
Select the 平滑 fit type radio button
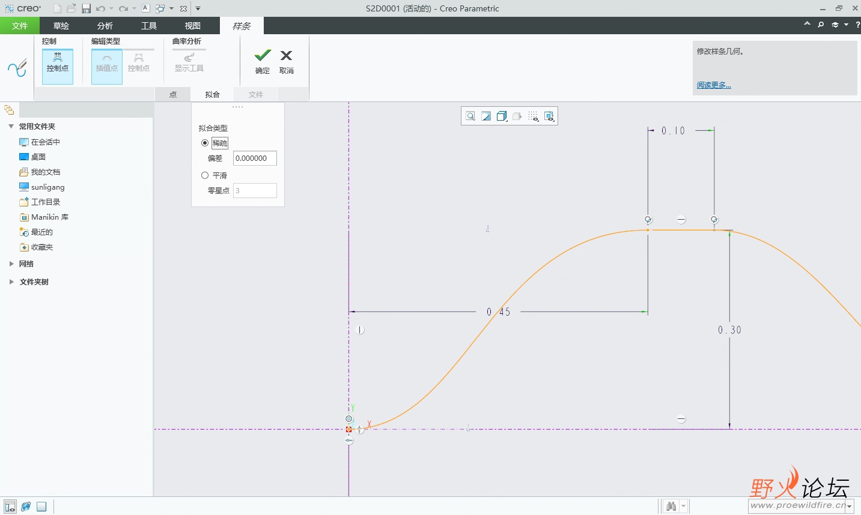(x=205, y=175)
